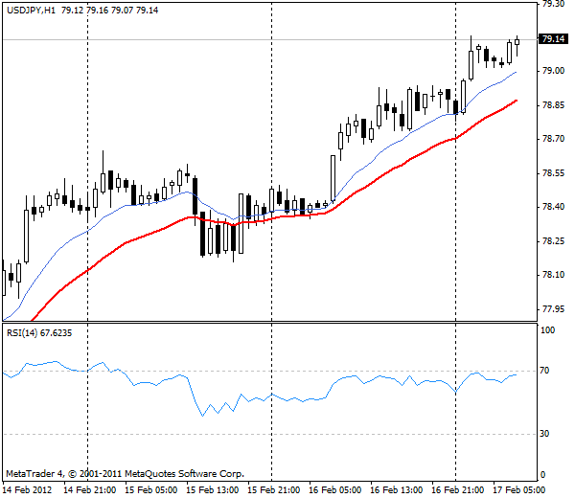Click the RSI 100 scale label
Viewport: 575px width, 498px height.
coord(548,330)
